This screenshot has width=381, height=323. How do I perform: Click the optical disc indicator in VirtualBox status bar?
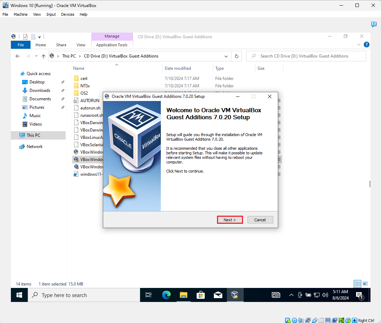(x=295, y=320)
